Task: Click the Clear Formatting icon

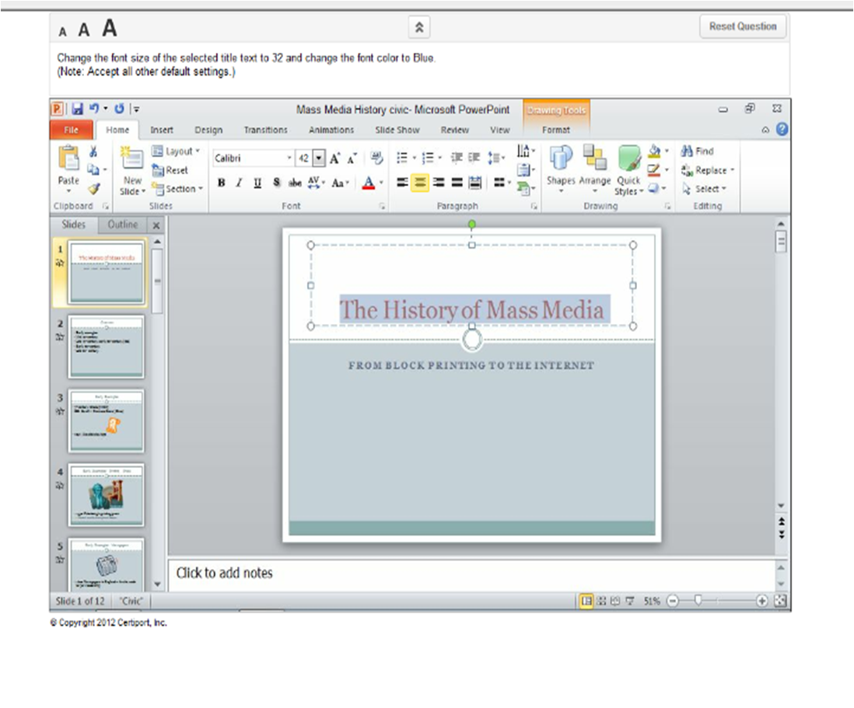Action: [377, 158]
